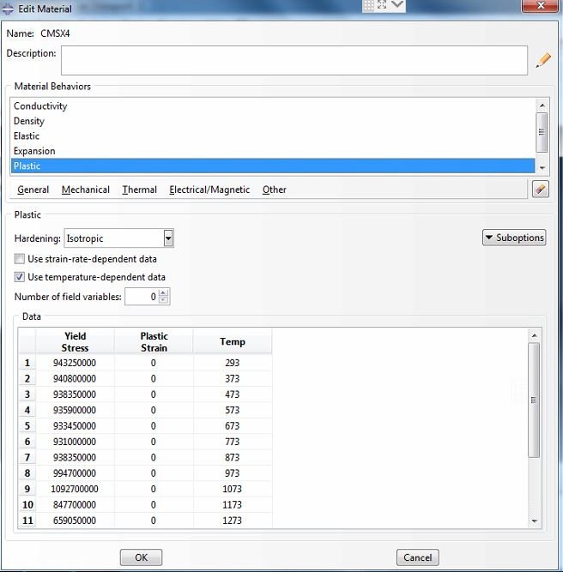Decrease number of field variables

click(x=164, y=300)
